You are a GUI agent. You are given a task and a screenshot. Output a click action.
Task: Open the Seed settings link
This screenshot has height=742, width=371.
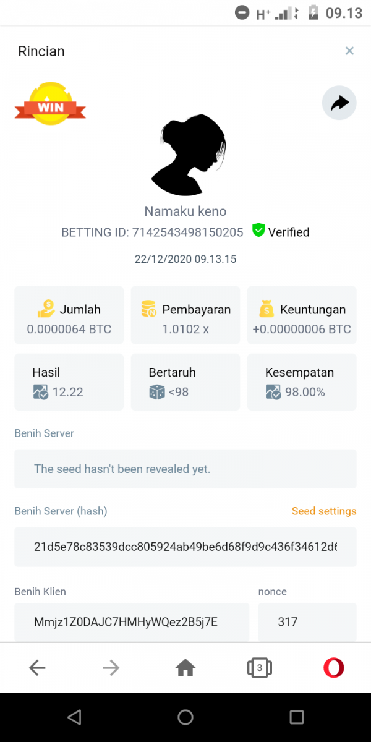point(324,511)
